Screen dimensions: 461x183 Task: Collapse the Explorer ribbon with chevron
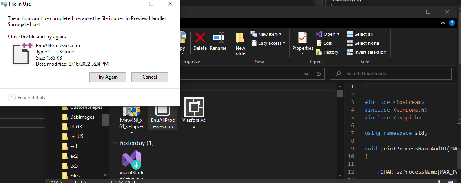(x=443, y=23)
